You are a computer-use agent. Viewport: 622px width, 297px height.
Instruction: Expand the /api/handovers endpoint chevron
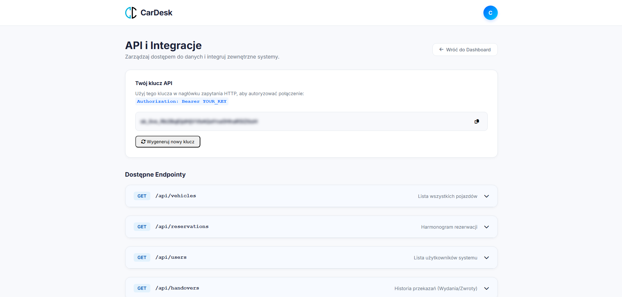pyautogui.click(x=486, y=288)
